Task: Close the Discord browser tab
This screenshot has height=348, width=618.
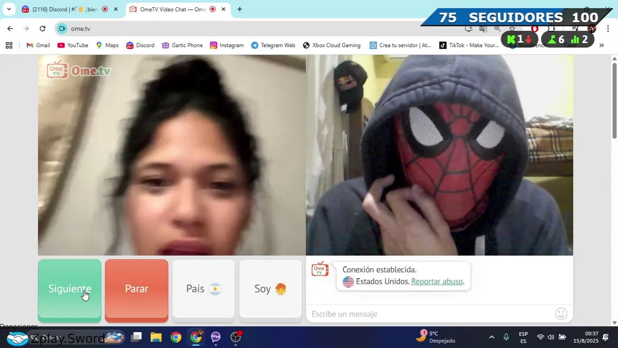Action: pos(116,9)
